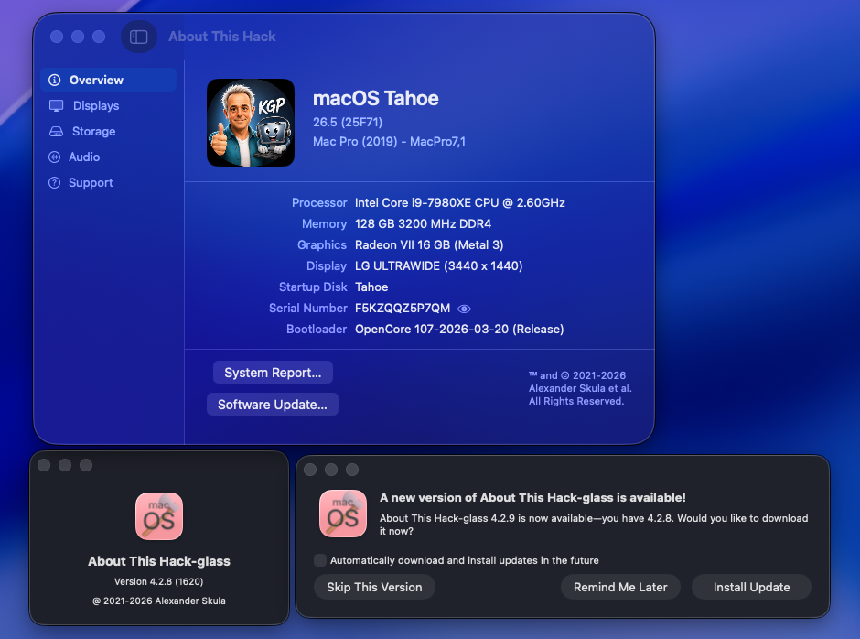The height and width of the screenshot is (639, 860).
Task: Toggle the sidebar in About This Hack
Action: point(139,37)
